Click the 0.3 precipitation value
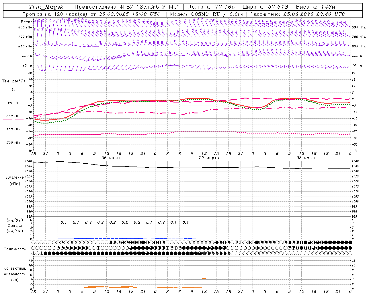 click(137, 222)
